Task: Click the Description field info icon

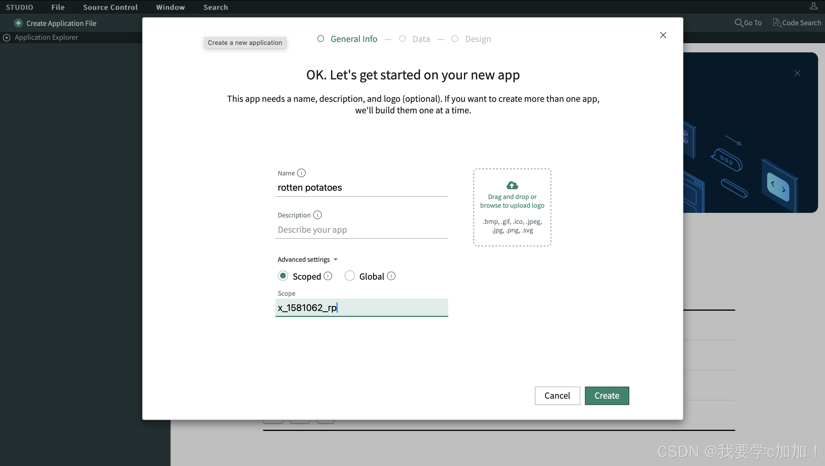Action: pos(317,215)
